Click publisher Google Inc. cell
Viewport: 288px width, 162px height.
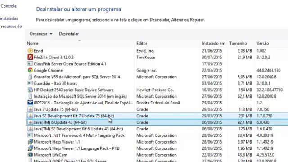point(147,70)
